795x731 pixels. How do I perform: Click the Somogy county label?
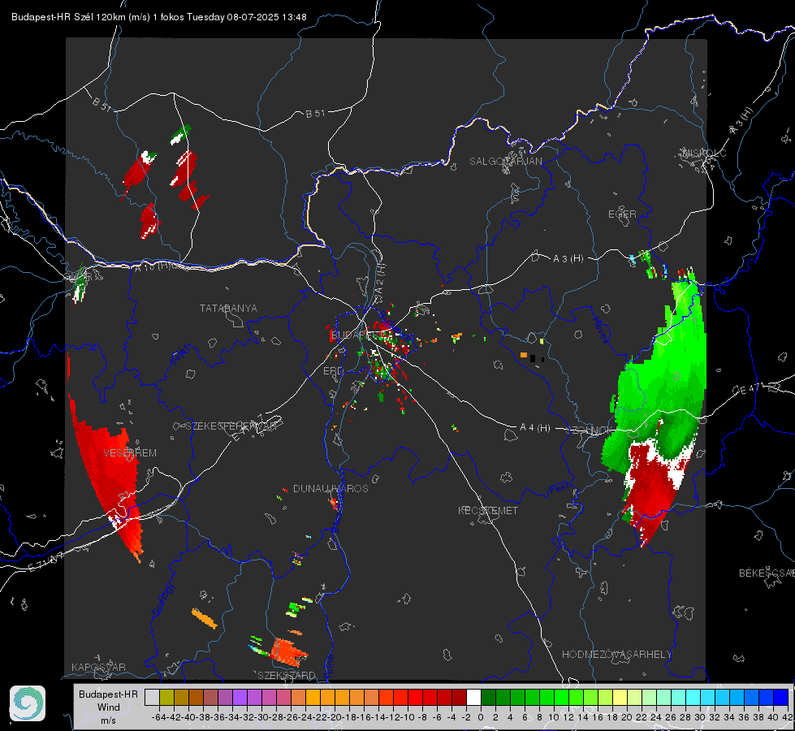162,599
